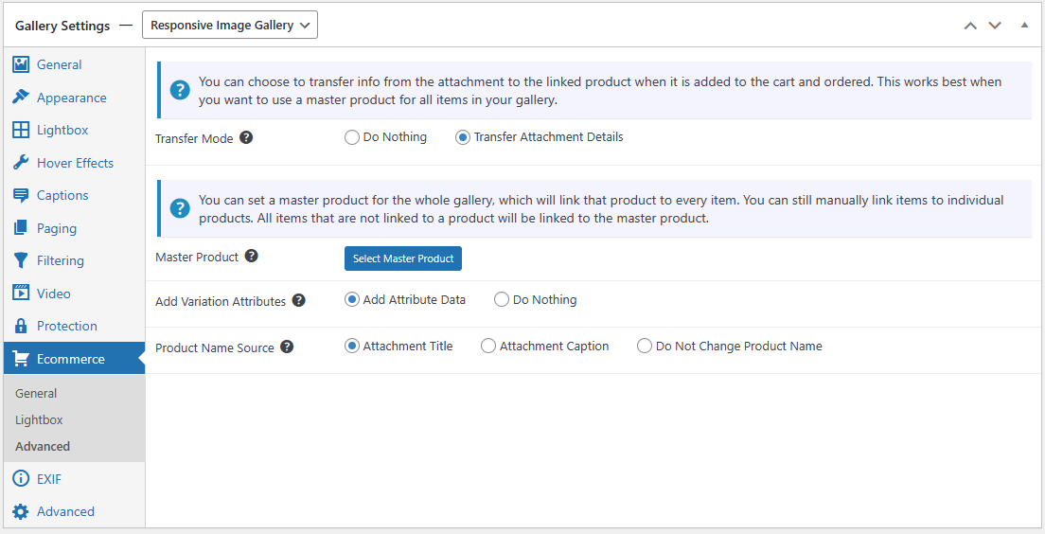Move the Gallery Settings panel up
This screenshot has width=1045, height=534.
tap(970, 26)
